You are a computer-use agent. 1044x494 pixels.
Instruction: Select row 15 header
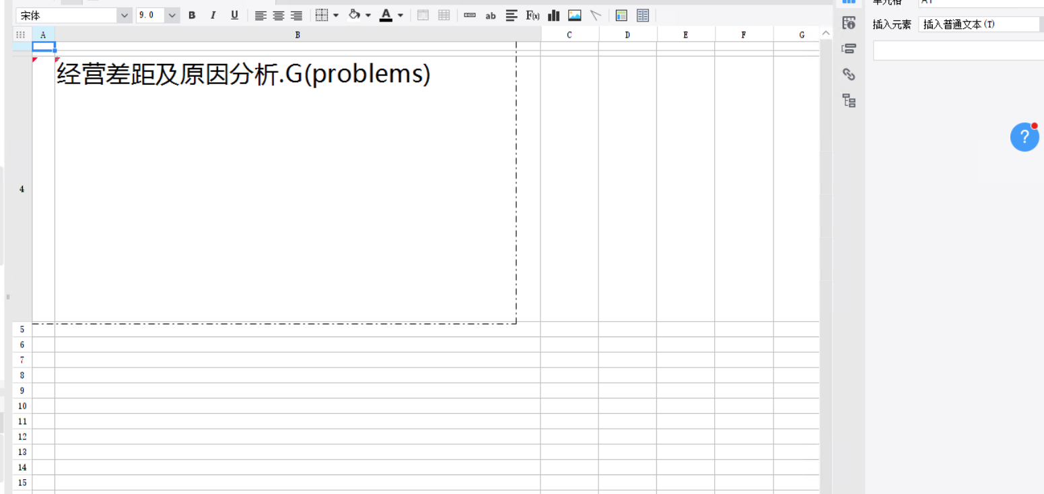click(22, 483)
